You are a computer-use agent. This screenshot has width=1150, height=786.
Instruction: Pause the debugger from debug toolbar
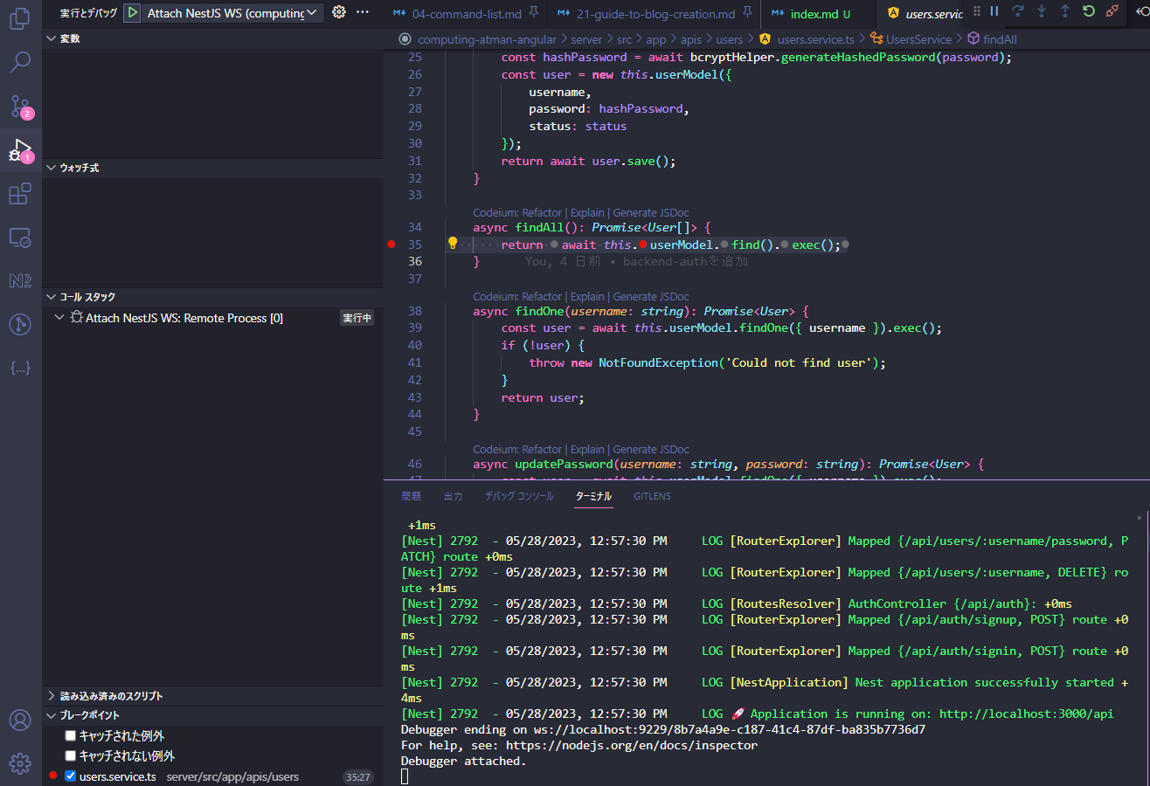pos(994,11)
